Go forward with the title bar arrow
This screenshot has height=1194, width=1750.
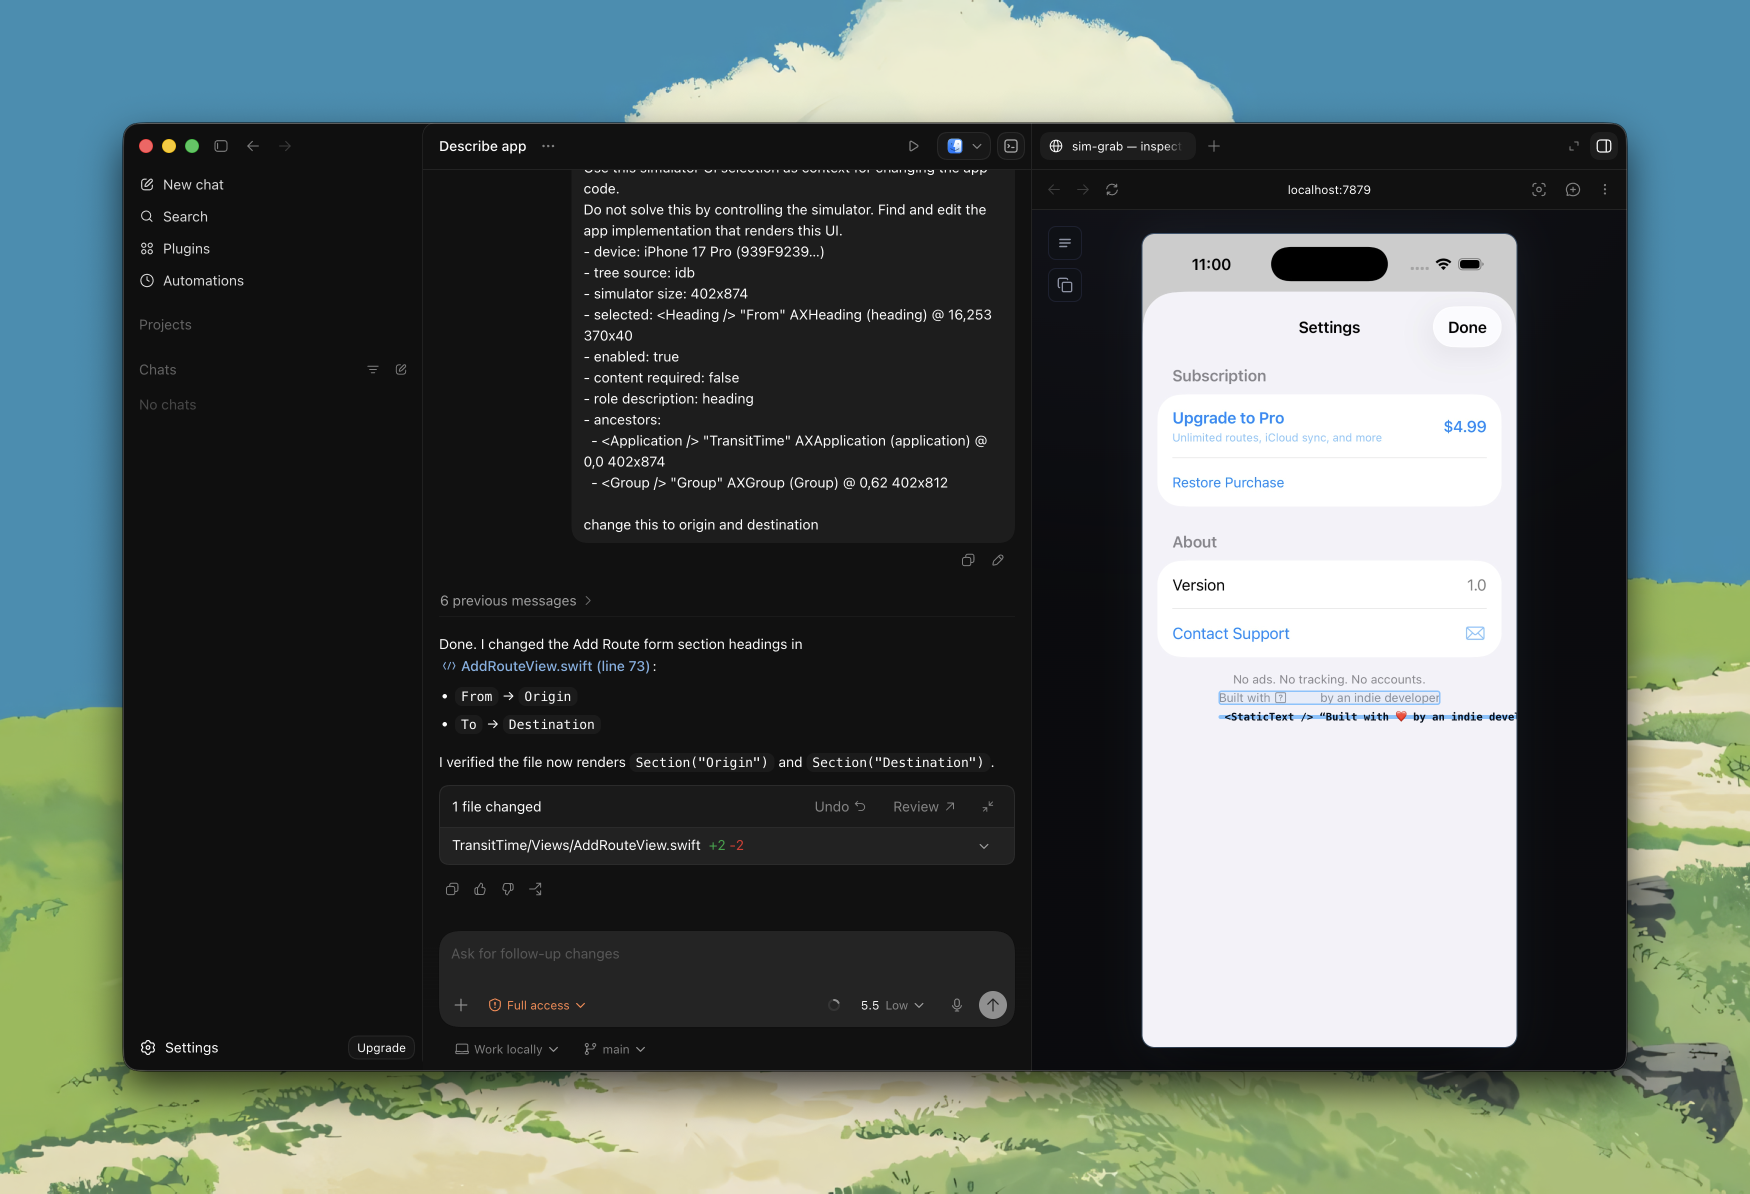pos(284,146)
